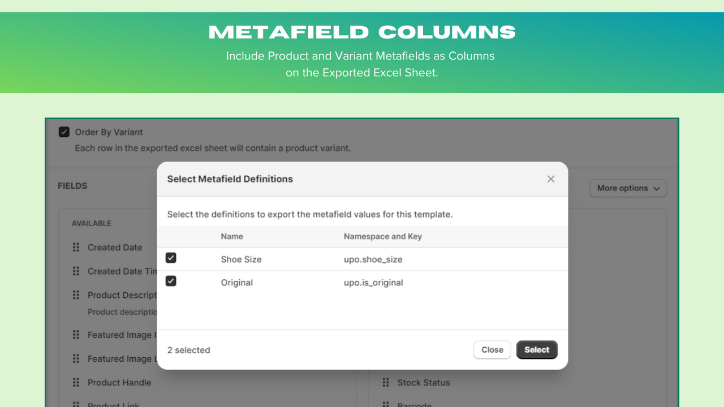Close the metafield definitions dialog
Image resolution: width=724 pixels, height=407 pixels.
pos(492,349)
